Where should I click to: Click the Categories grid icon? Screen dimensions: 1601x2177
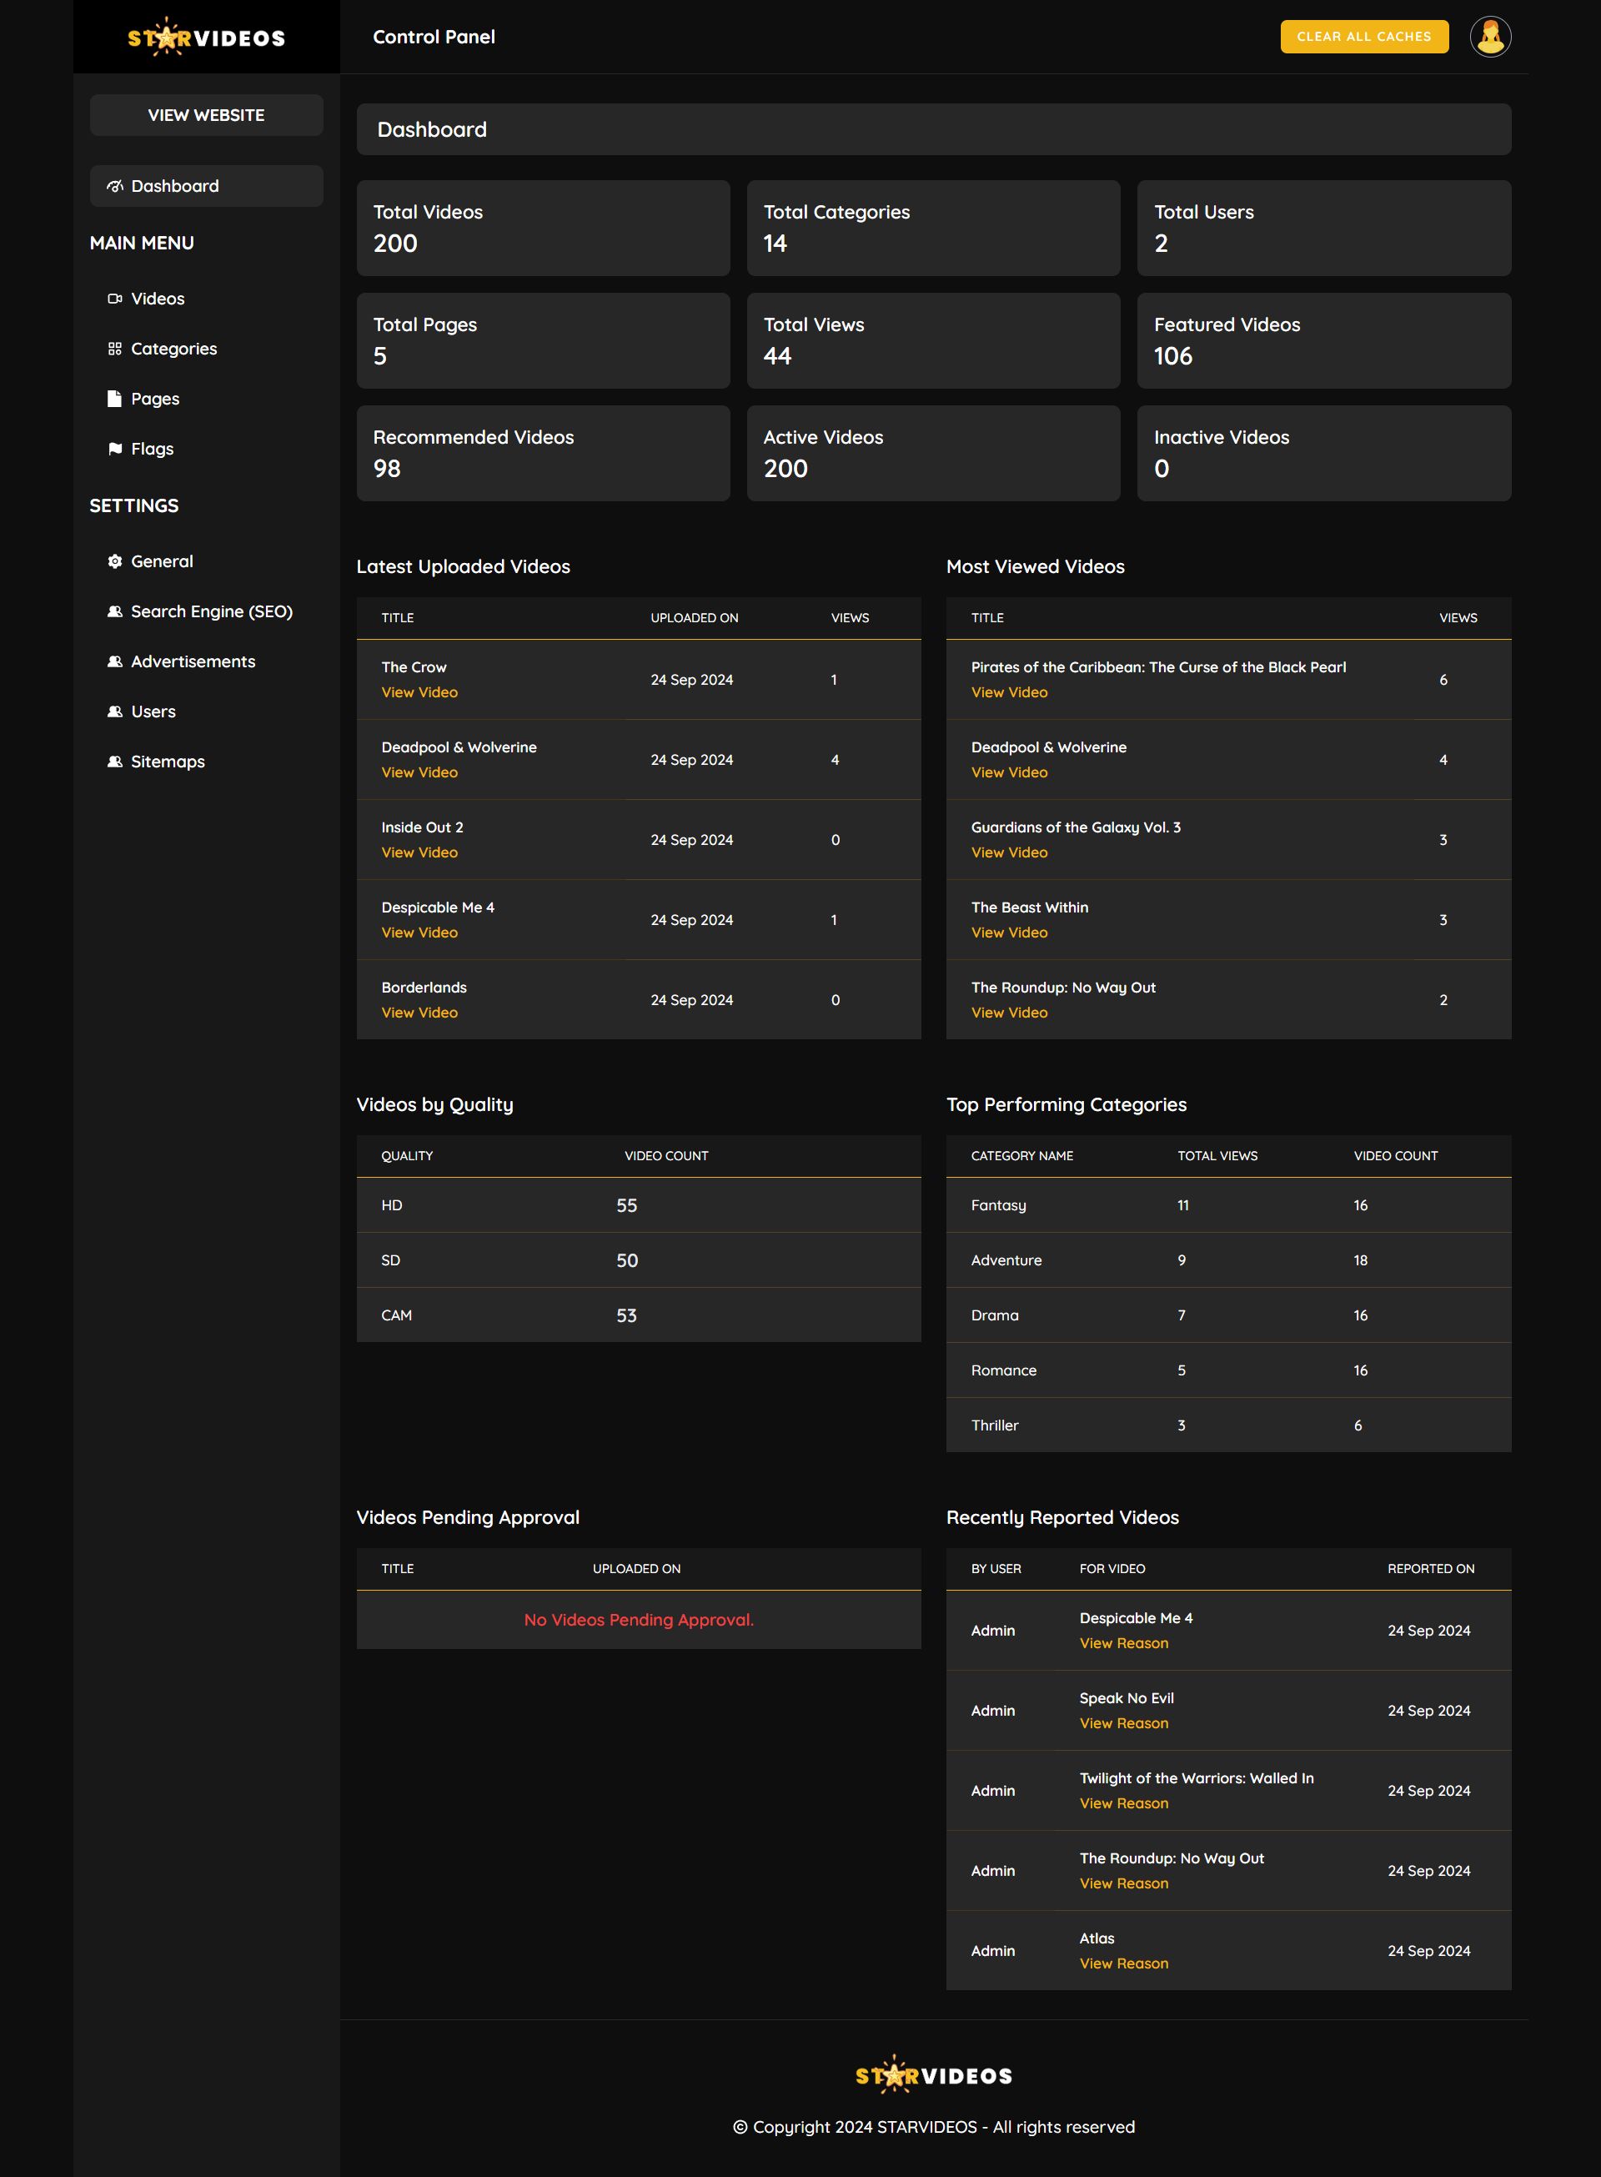(114, 349)
